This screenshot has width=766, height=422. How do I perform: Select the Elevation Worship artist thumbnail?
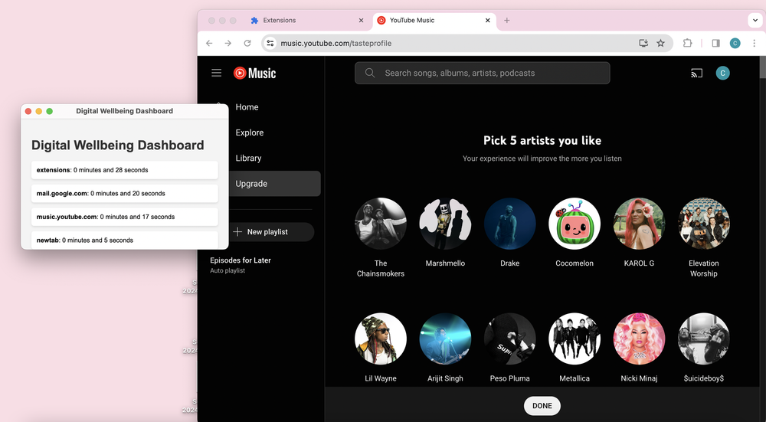tap(703, 224)
